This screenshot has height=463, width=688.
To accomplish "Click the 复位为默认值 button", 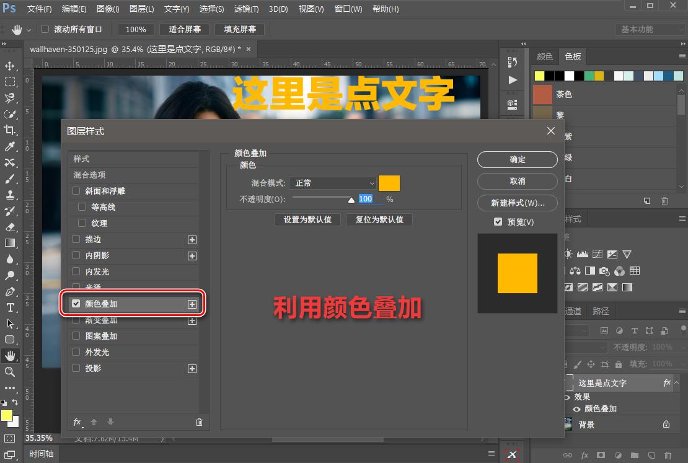I will (x=379, y=219).
